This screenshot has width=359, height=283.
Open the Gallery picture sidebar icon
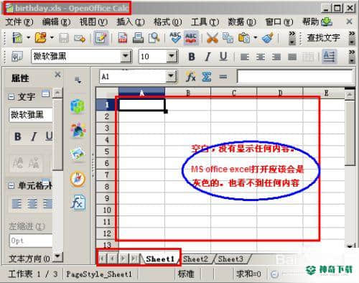click(x=78, y=154)
